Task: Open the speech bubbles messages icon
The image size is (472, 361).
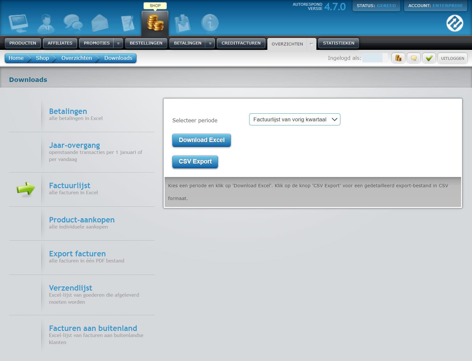Action: point(73,23)
